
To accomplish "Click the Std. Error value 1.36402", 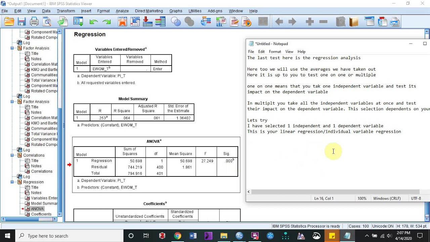I will 183,118.
